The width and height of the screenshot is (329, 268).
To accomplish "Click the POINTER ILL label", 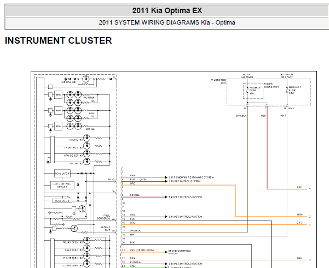I will pyautogui.click(x=89, y=99).
